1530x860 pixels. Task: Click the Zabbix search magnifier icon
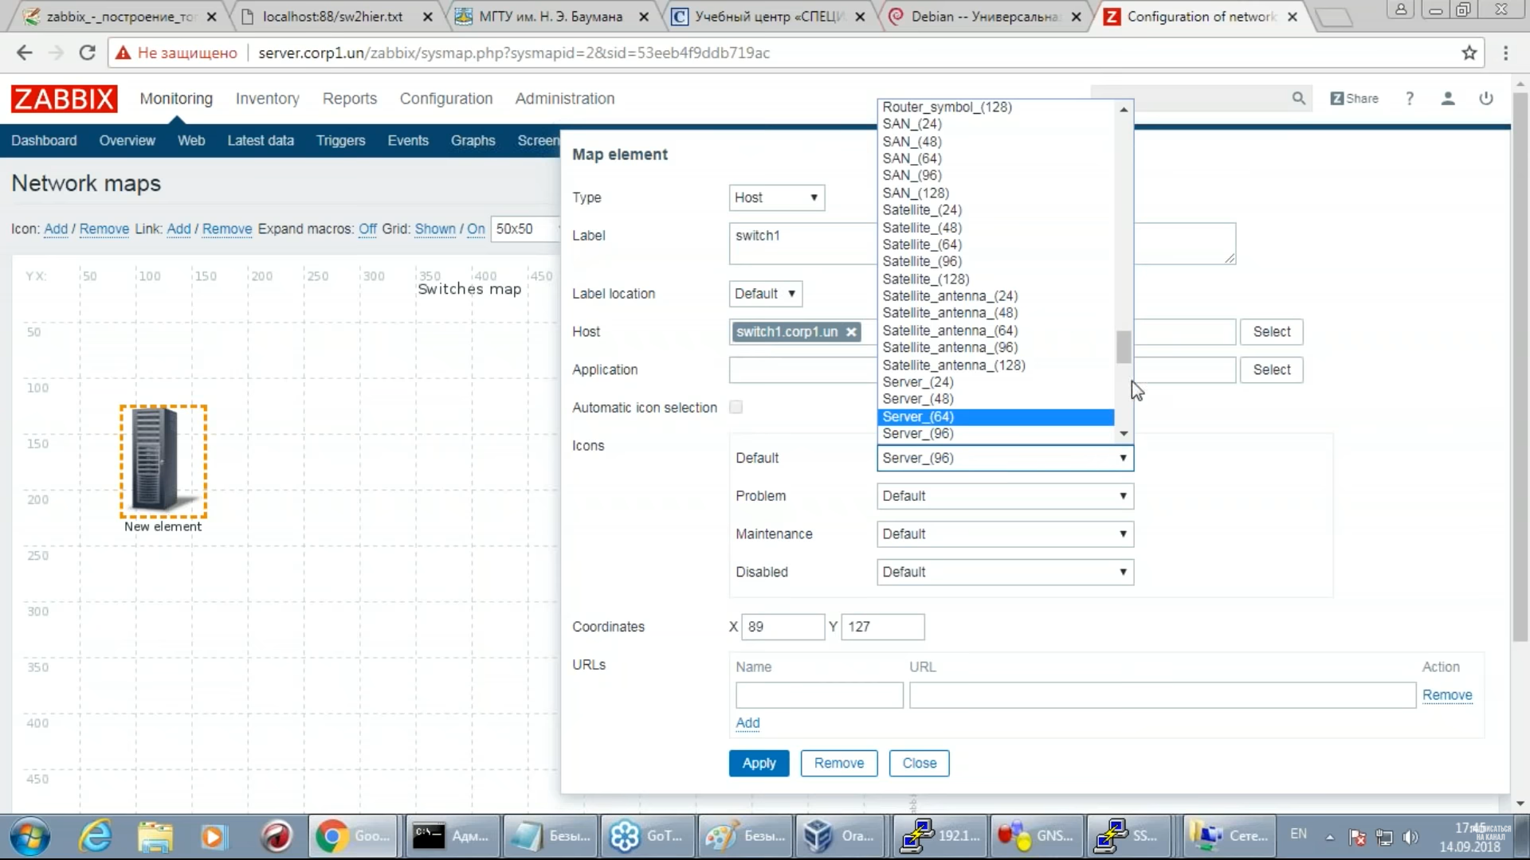1298,98
